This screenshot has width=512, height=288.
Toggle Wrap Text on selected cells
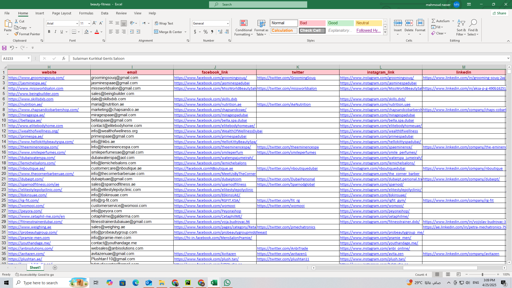tap(164, 23)
